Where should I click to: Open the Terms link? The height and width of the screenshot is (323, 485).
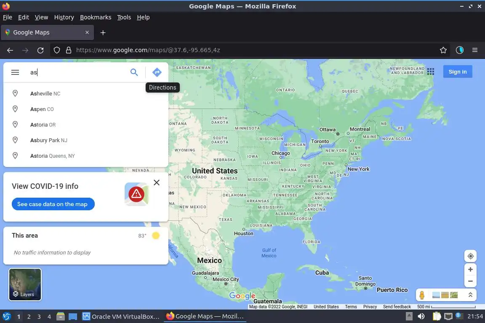coord(351,307)
